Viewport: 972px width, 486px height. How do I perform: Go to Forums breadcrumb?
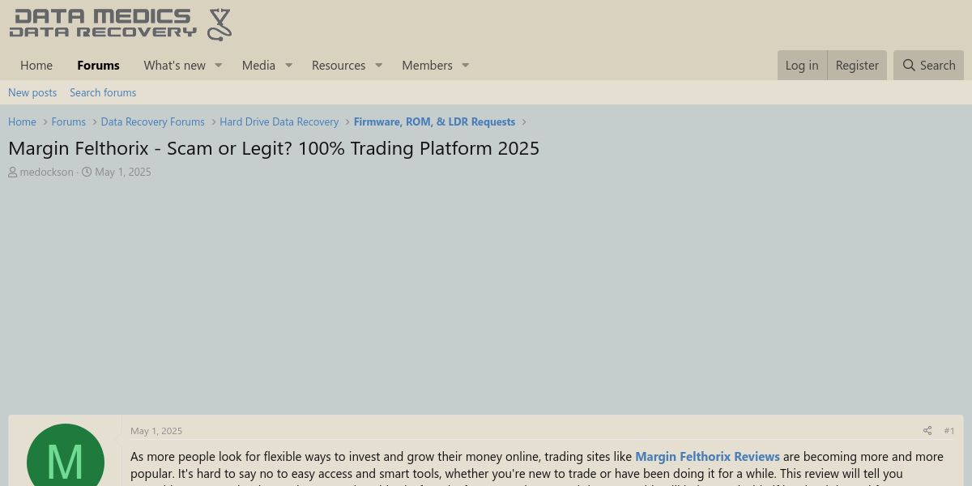click(x=68, y=122)
